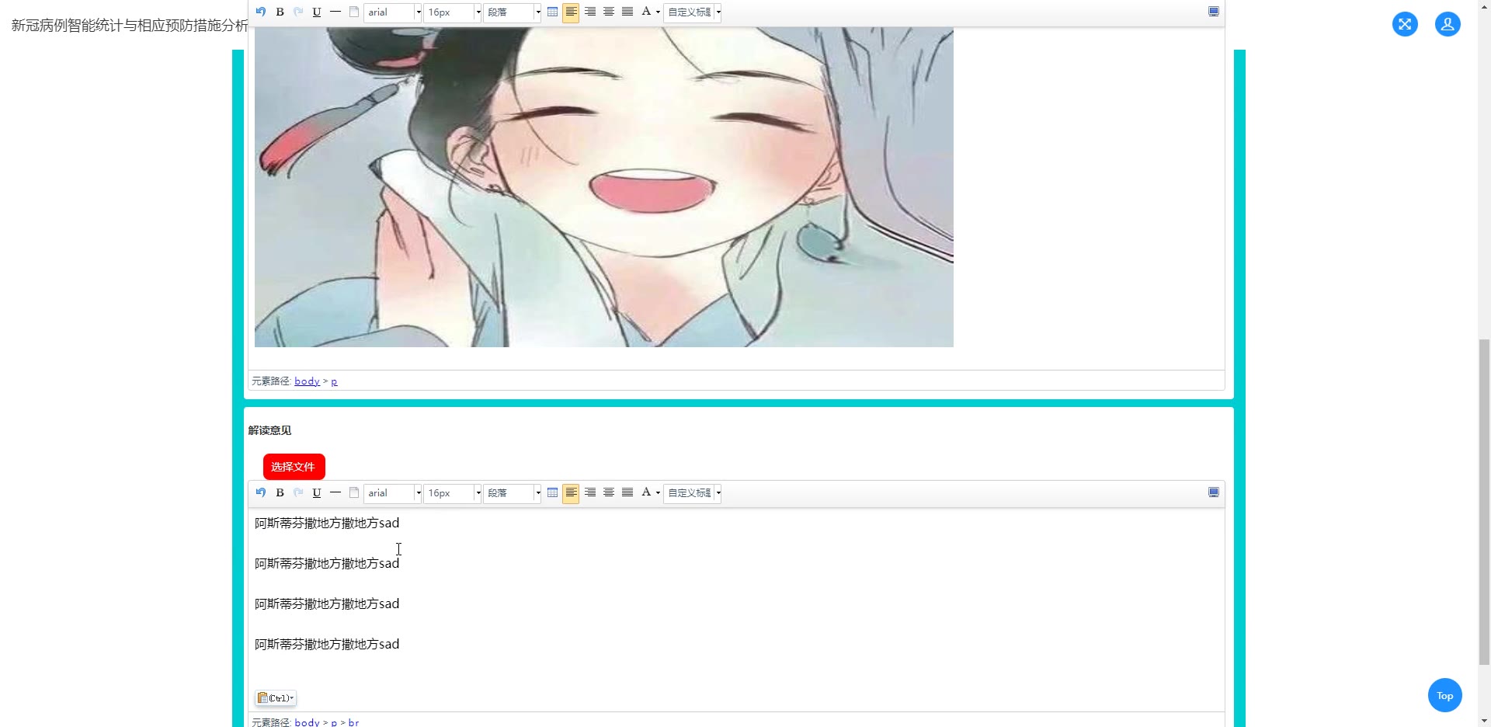The height and width of the screenshot is (727, 1491).
Task: Align right in the image editor toolbar
Action: click(x=590, y=12)
